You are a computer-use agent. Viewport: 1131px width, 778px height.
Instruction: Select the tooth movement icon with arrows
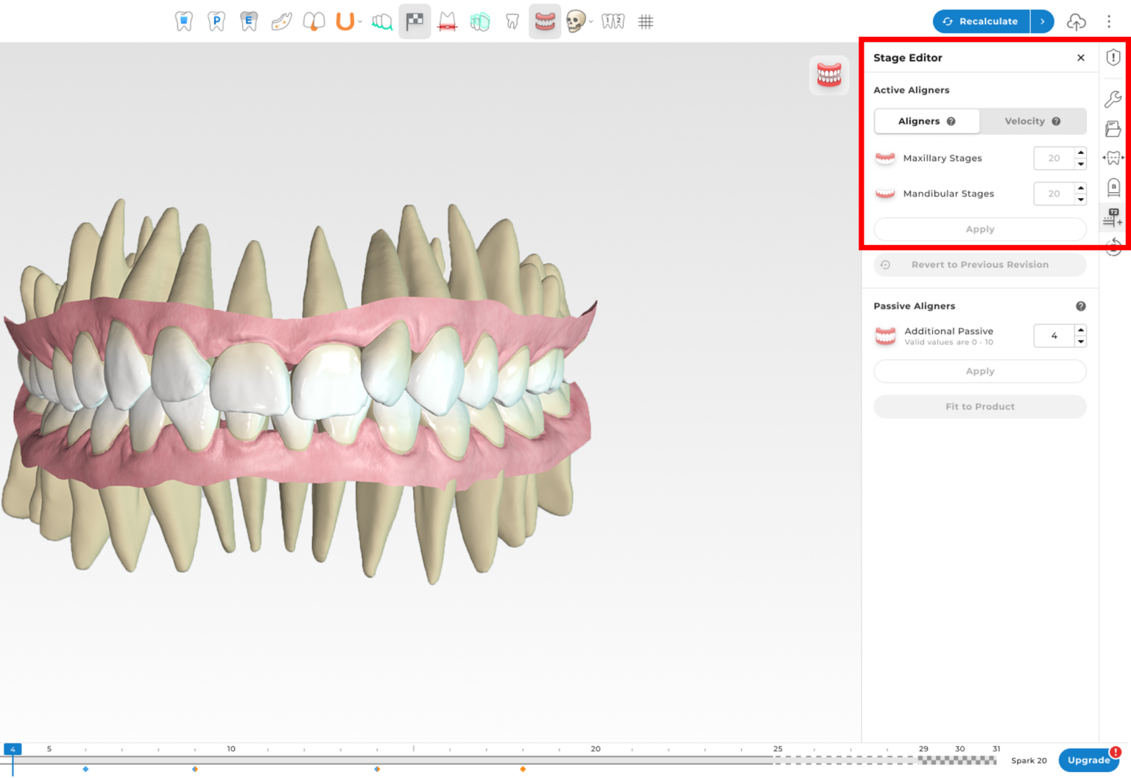[1113, 157]
